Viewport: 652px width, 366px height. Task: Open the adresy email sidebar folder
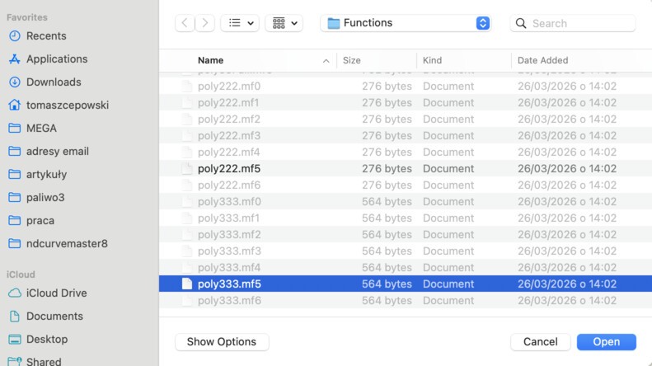tap(49, 151)
